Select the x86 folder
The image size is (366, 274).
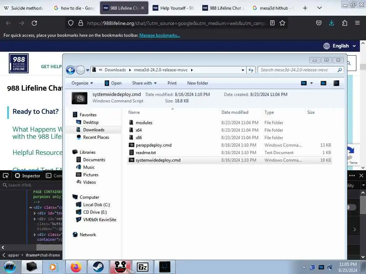coord(139,138)
